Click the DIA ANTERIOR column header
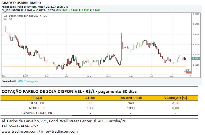This screenshot has height=135, width=205. click(x=131, y=98)
